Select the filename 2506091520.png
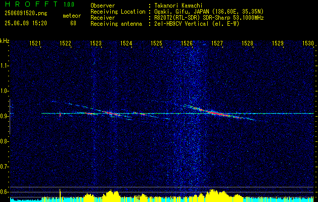Viewport: 318px width, 202px height. [26, 14]
